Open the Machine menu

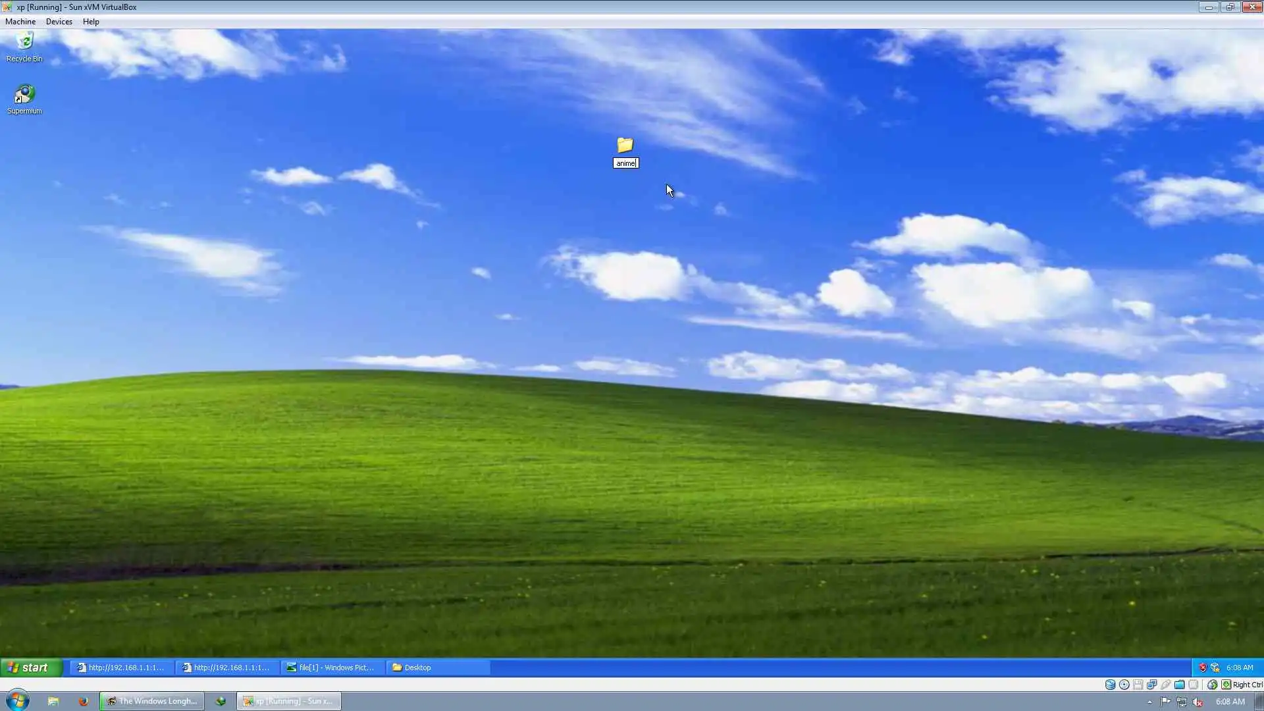coord(20,22)
